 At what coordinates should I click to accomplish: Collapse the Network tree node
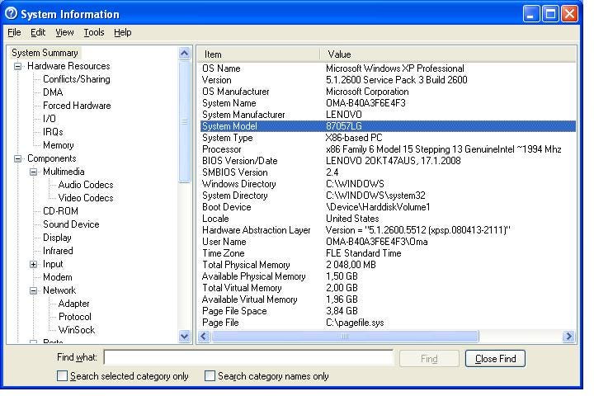pos(33,291)
